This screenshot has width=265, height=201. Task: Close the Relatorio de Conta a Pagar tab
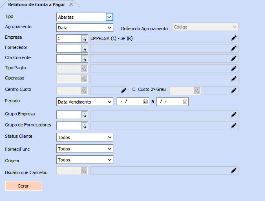click(71, 4)
